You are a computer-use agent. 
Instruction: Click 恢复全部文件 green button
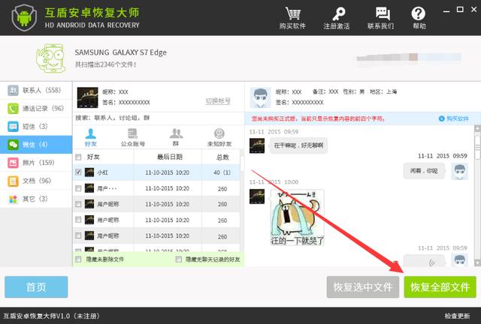pyautogui.click(x=440, y=287)
